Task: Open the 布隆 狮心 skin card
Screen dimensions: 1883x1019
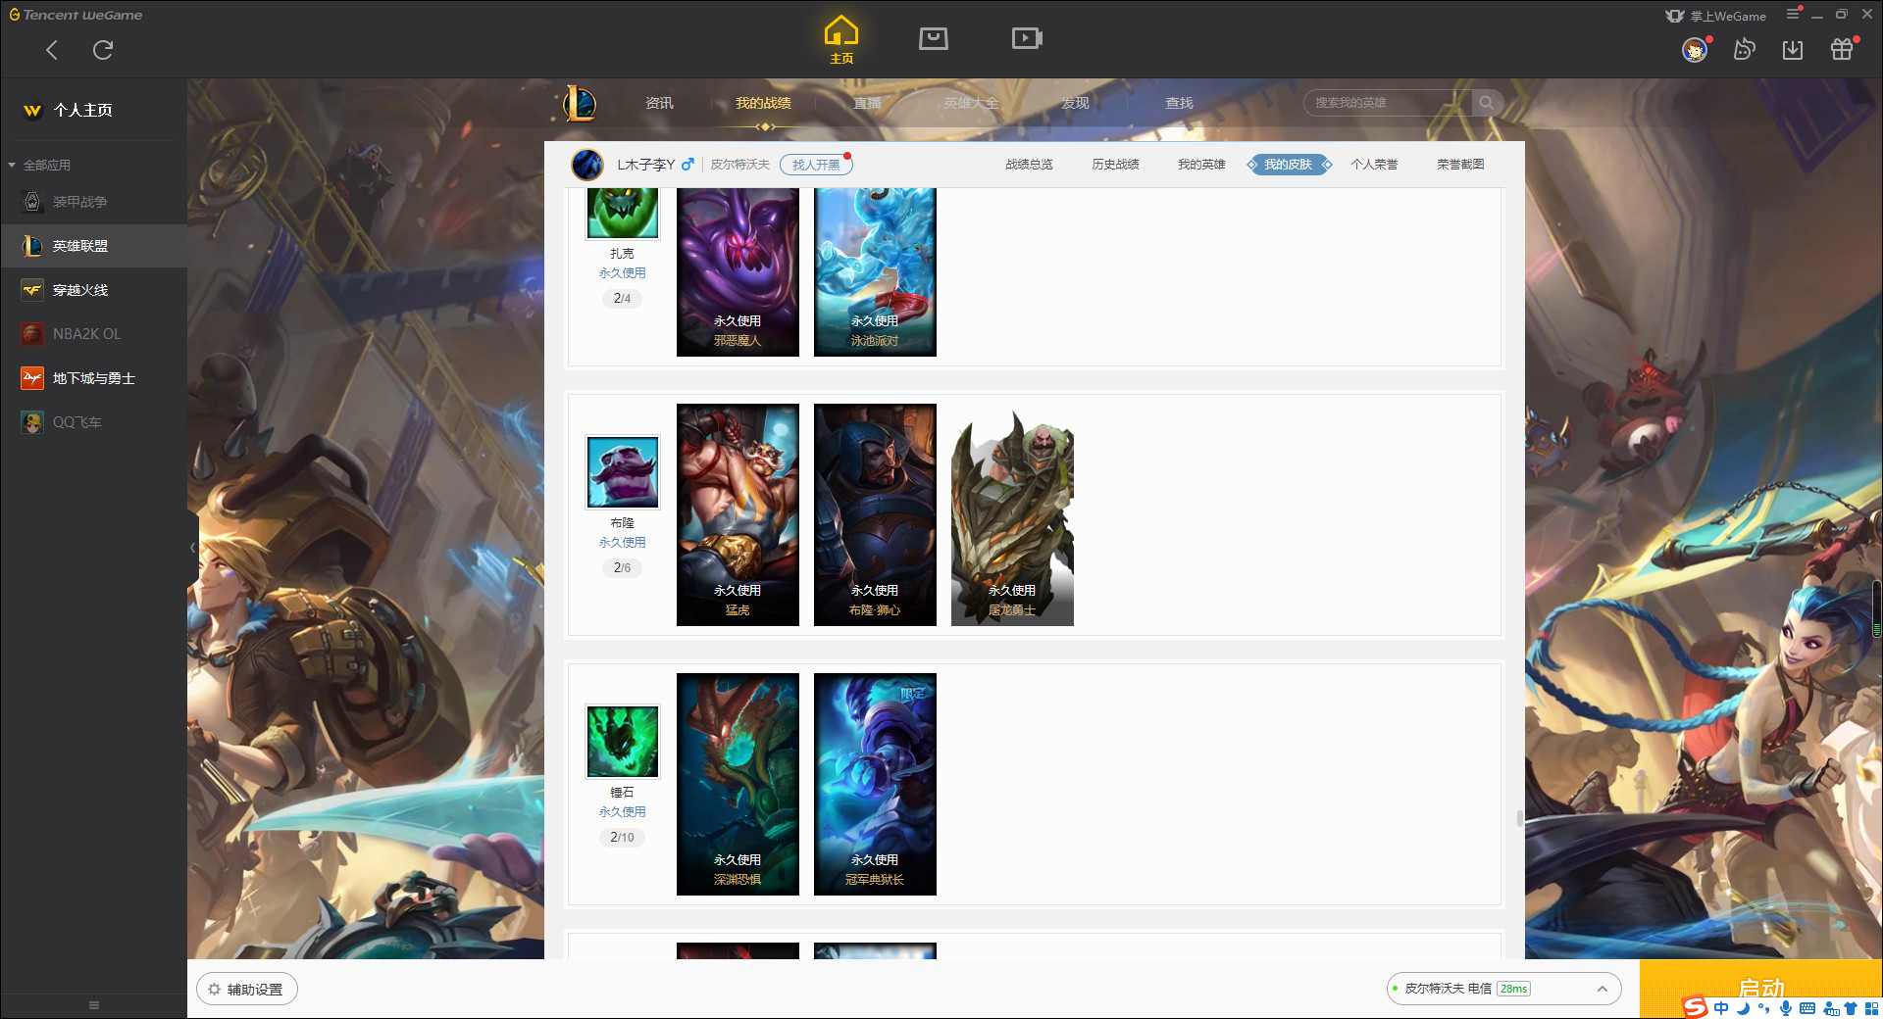Action: tap(875, 514)
